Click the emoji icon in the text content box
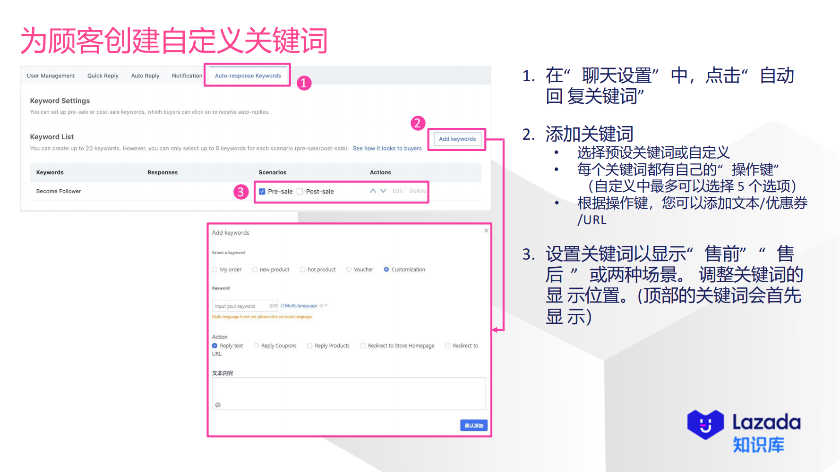 (x=218, y=405)
